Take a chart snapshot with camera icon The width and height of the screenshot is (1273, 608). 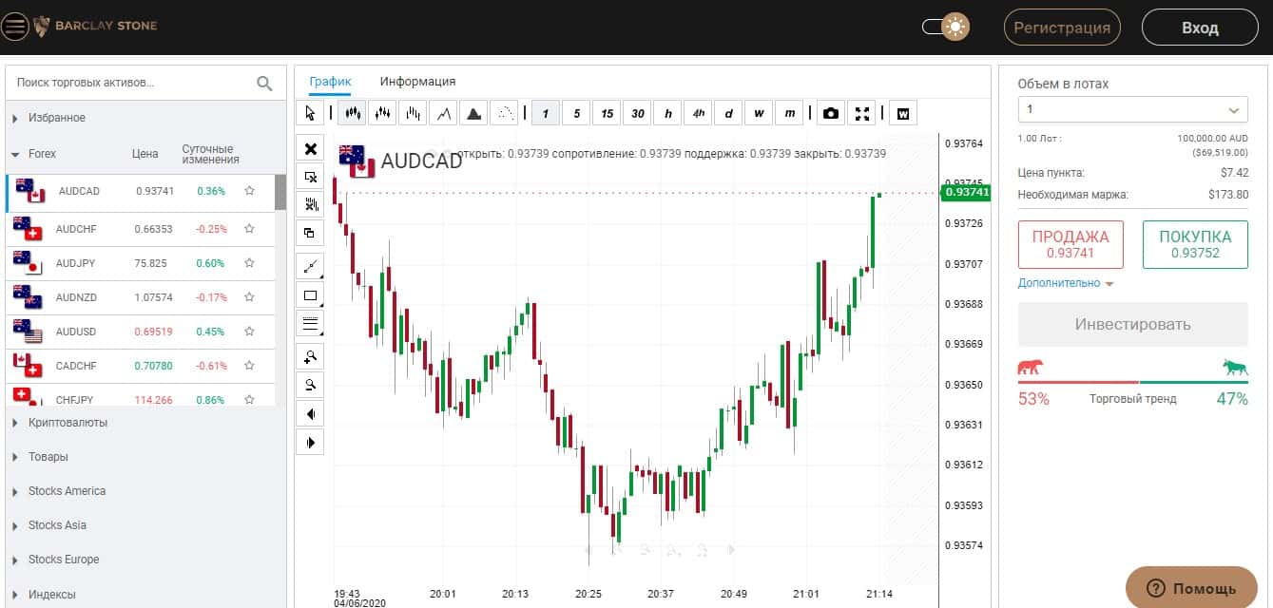click(x=831, y=114)
